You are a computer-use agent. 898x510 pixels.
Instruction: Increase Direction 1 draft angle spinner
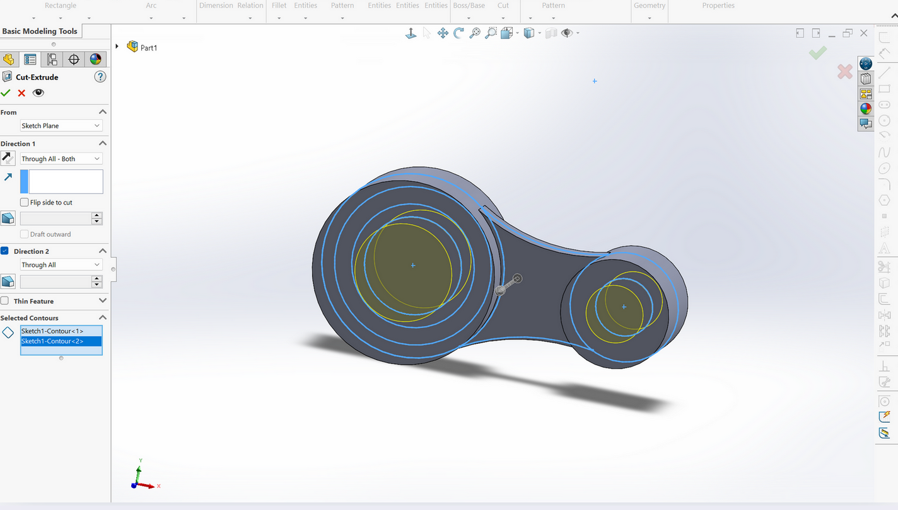tap(96, 215)
